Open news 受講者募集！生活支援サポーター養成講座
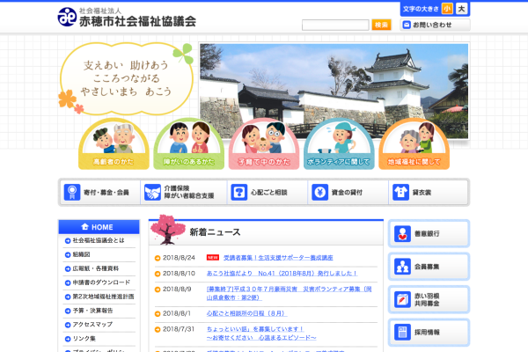Screen dimensions: 528x352 coord(278,258)
